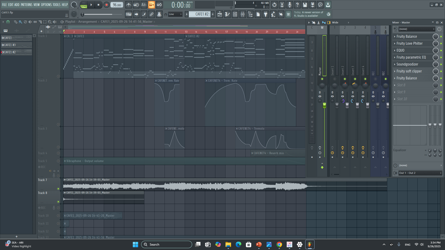Open the OPTIONS menu
The height and width of the screenshot is (250, 445).
pyautogui.click(x=46, y=5)
